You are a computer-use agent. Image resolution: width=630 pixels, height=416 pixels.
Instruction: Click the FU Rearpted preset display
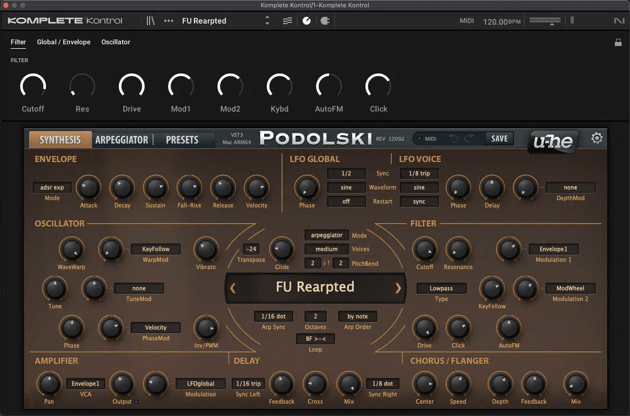315,288
